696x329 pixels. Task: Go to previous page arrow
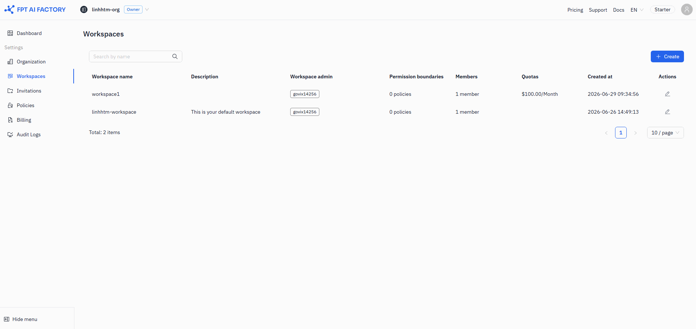tap(606, 133)
